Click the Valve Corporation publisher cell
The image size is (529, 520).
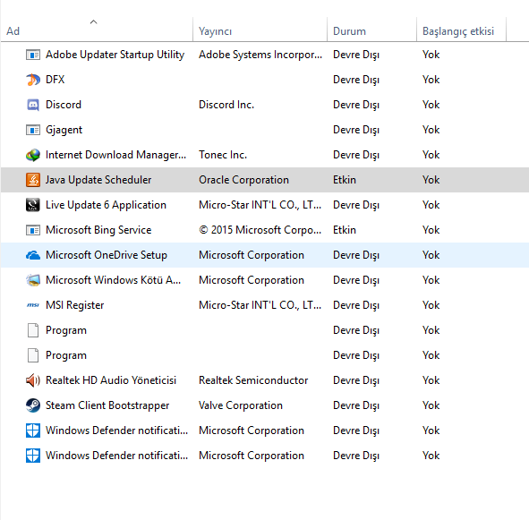(x=241, y=405)
